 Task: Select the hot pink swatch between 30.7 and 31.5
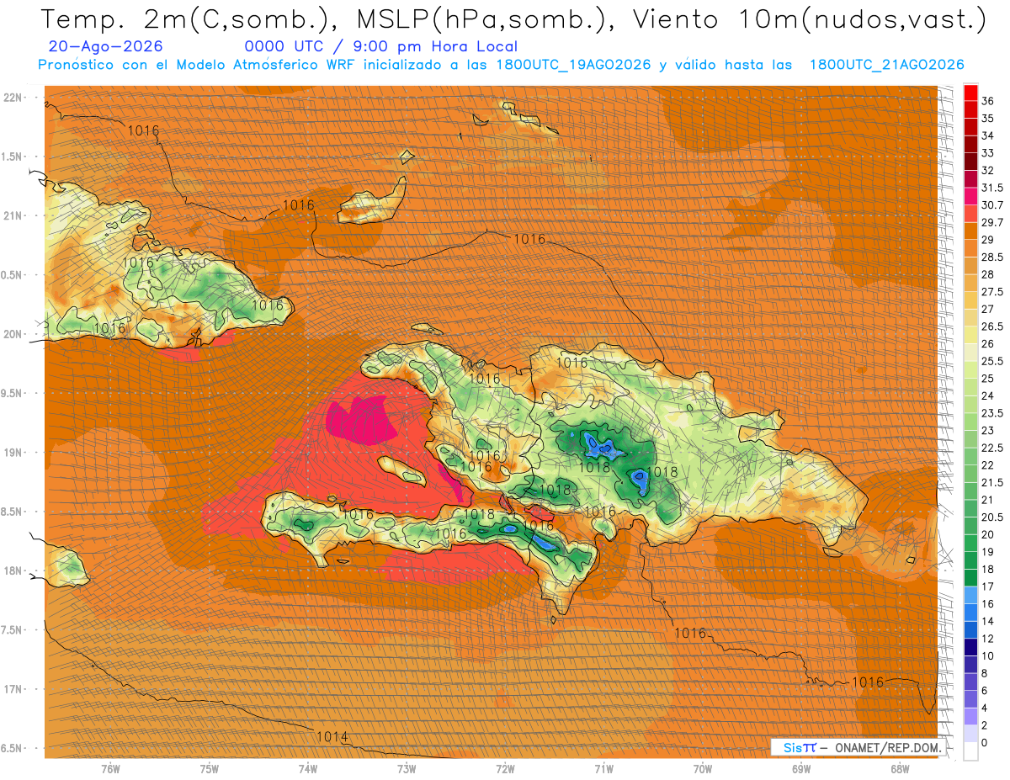tap(970, 196)
